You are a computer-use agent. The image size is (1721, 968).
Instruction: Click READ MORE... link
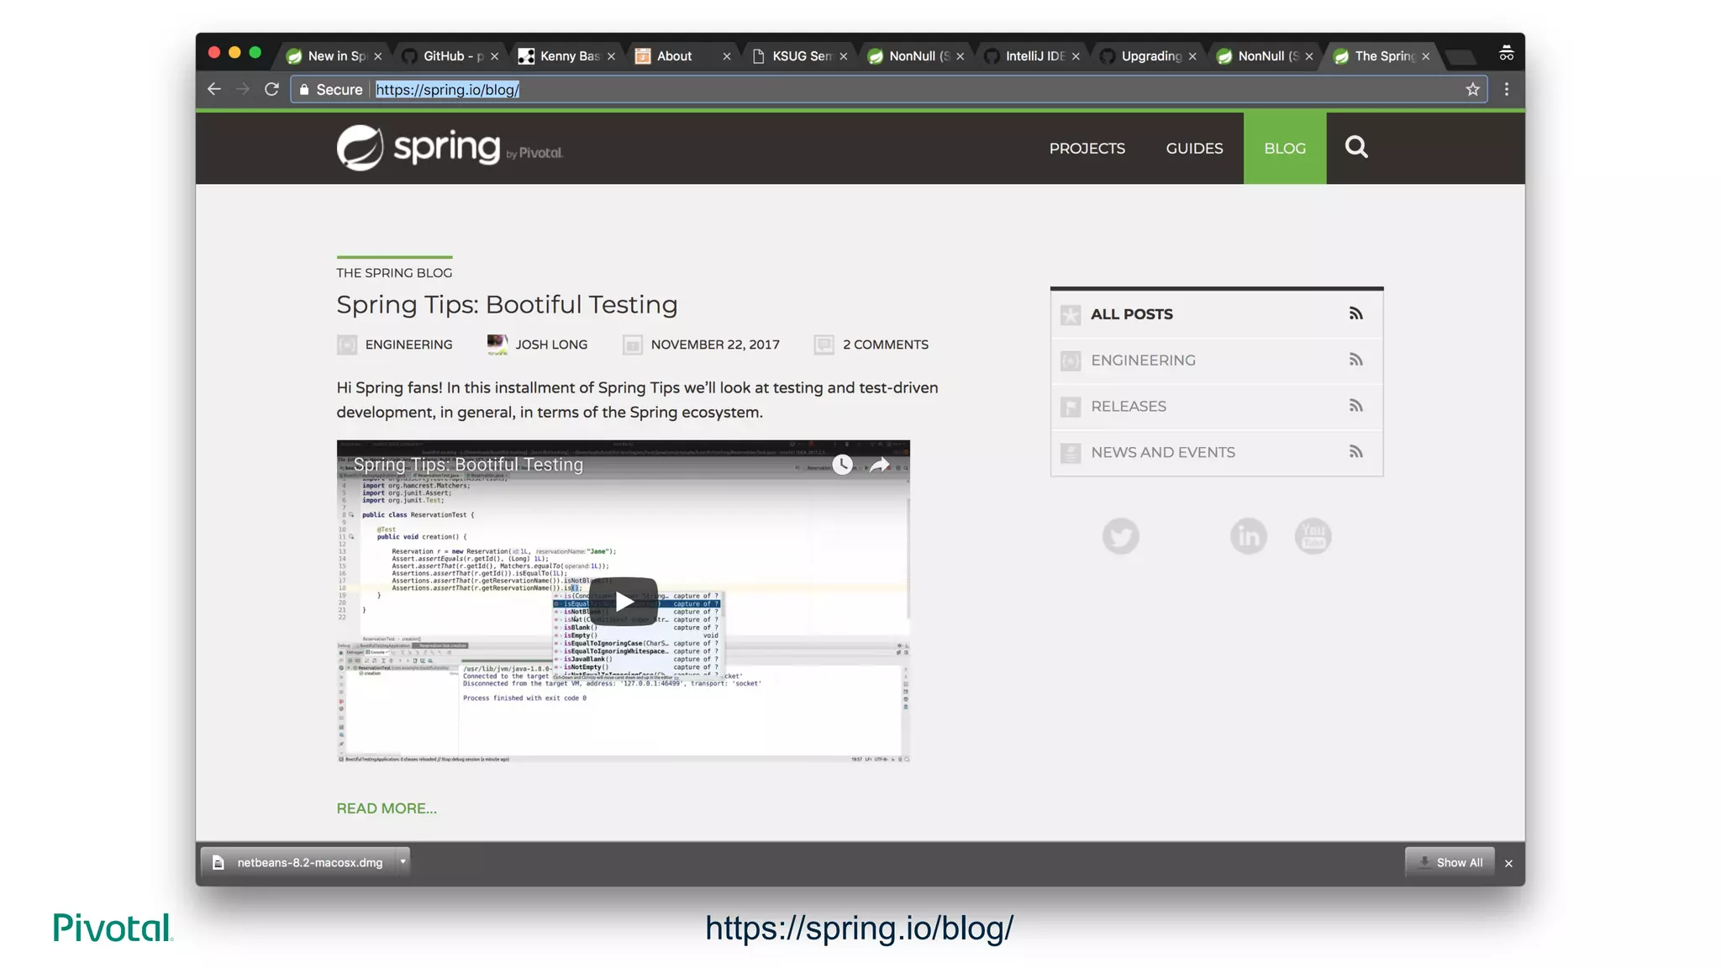pyautogui.click(x=387, y=808)
